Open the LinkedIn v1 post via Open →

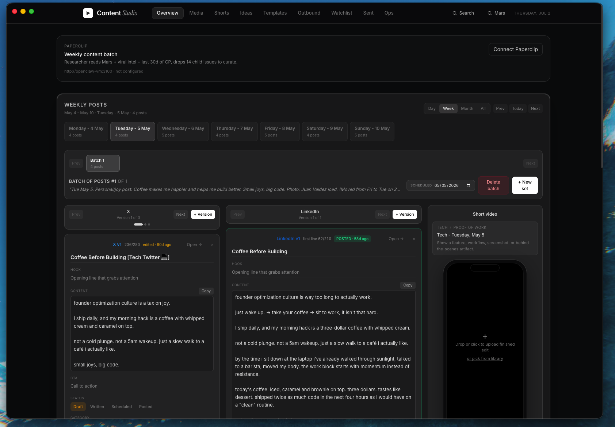click(x=396, y=239)
